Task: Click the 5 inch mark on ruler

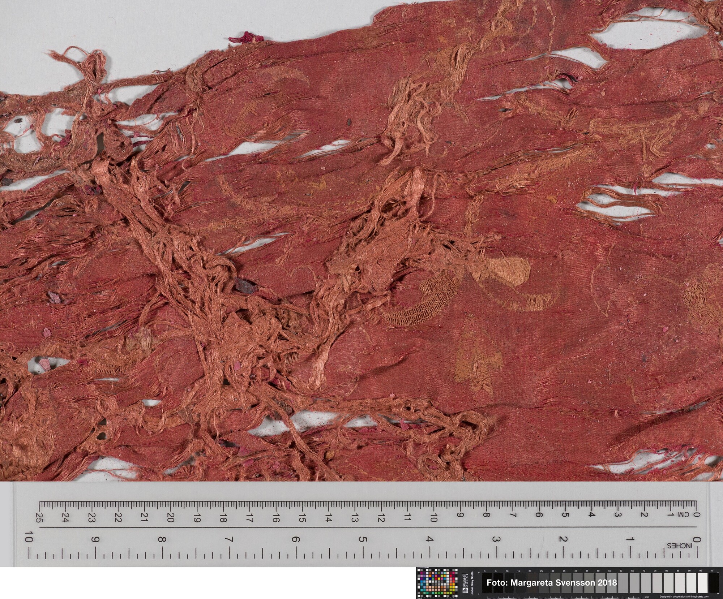Action: [363, 540]
